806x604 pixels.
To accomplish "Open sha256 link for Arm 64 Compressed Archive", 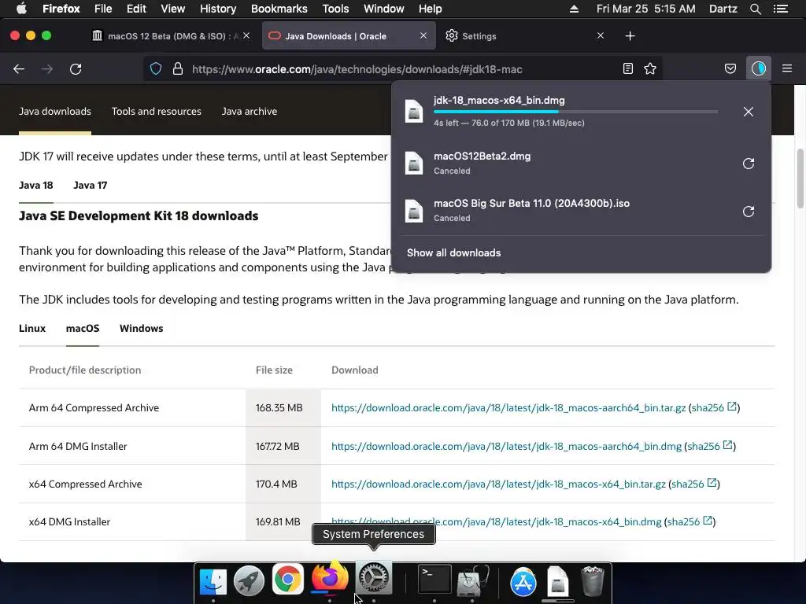I will 714,408.
